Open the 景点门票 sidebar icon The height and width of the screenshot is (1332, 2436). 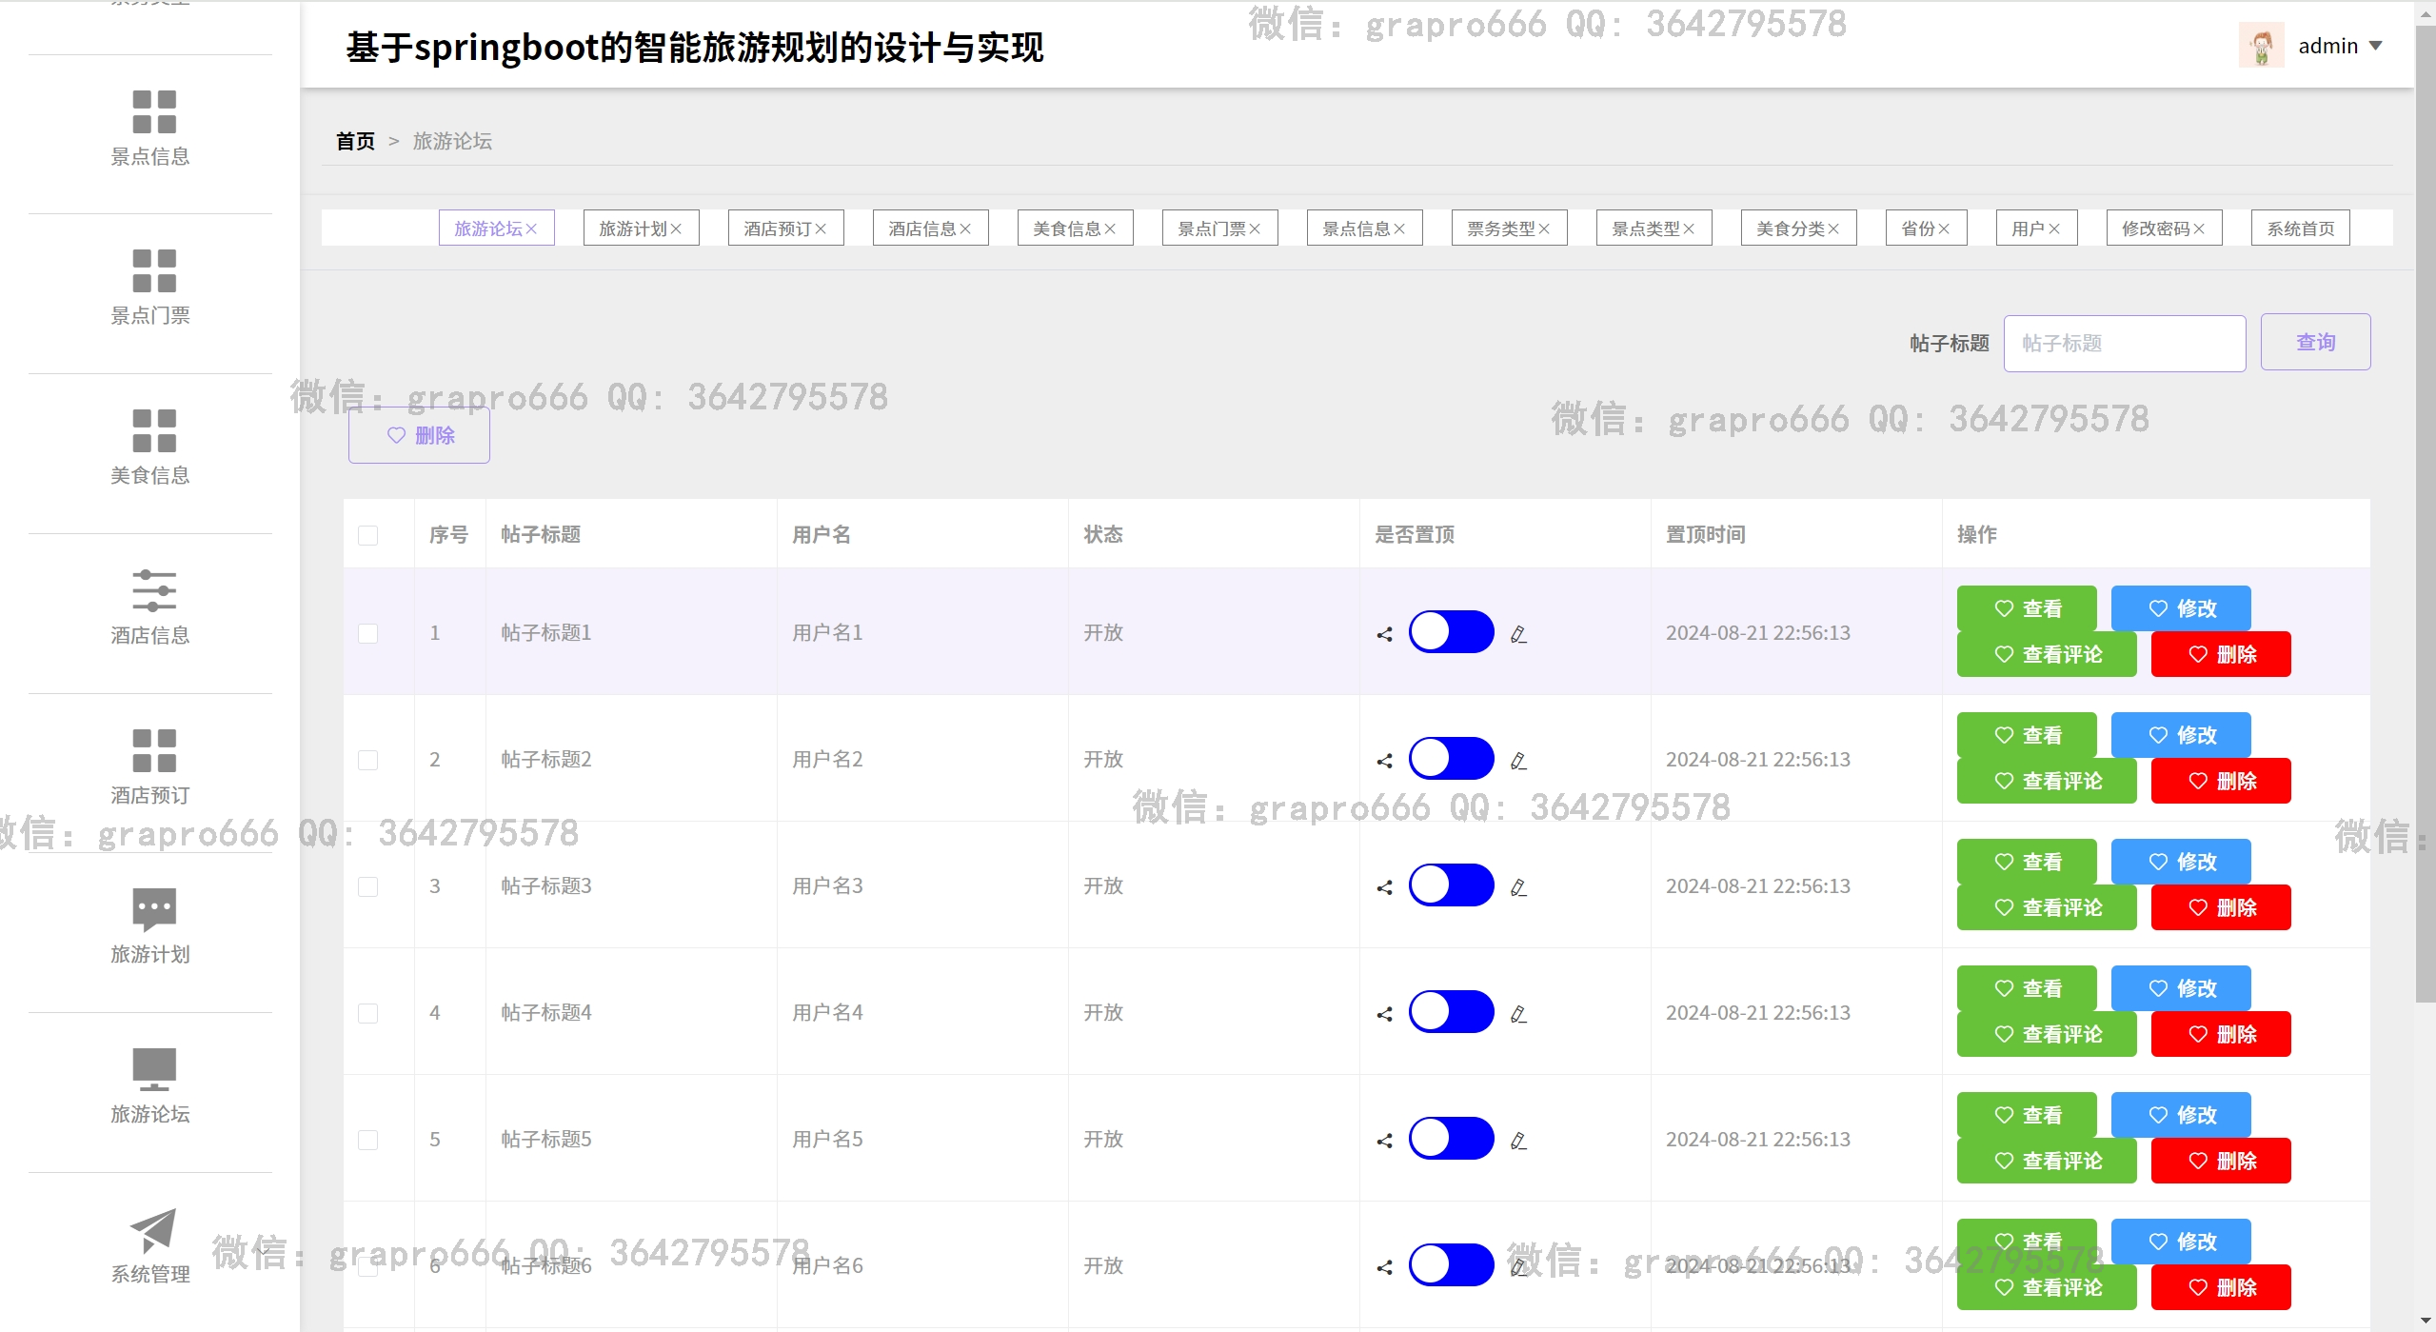pos(153,270)
